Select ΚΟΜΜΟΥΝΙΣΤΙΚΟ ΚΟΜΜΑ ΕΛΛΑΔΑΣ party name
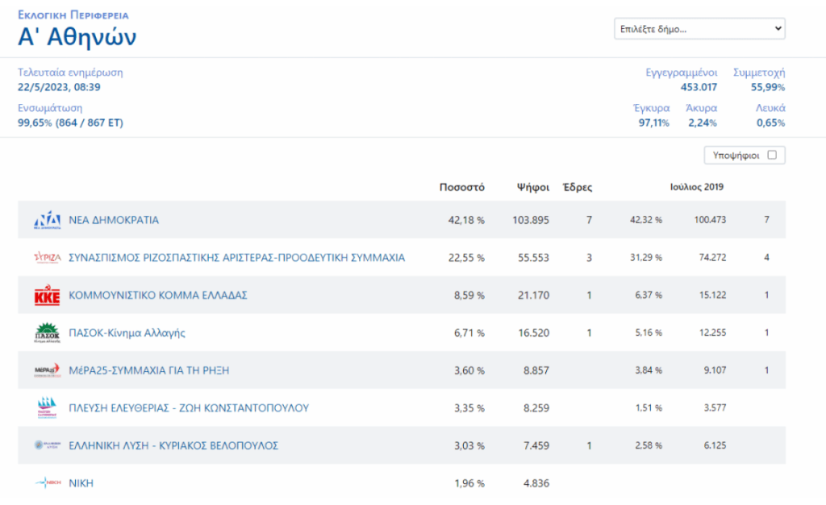Viewport: 826px width, 505px height. pyautogui.click(x=158, y=296)
